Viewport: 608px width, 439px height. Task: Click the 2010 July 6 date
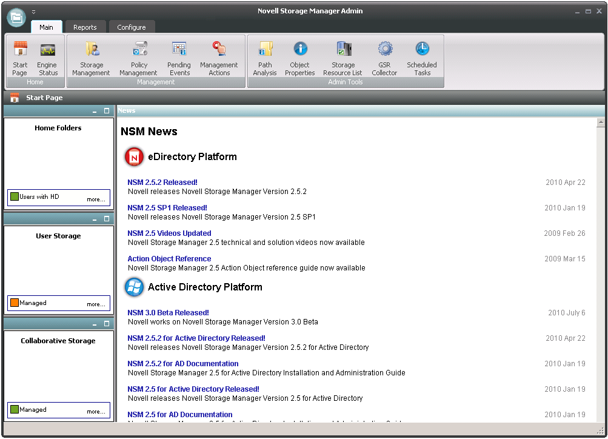(567, 312)
